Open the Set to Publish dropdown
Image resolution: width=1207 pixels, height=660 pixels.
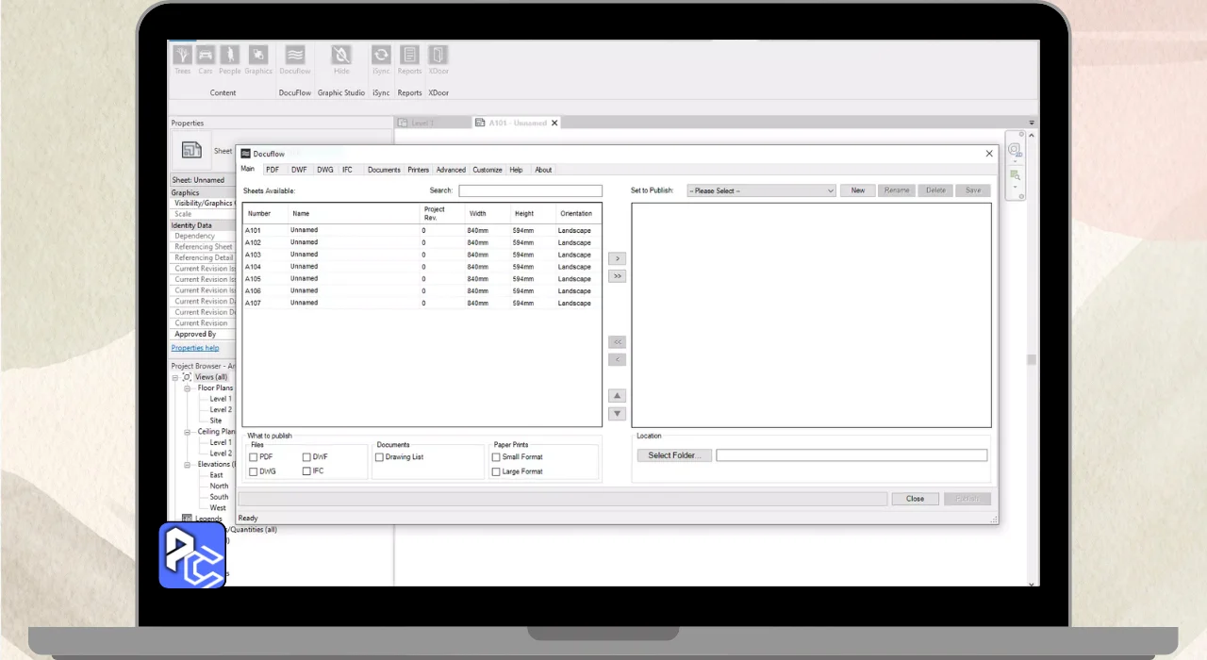click(762, 190)
